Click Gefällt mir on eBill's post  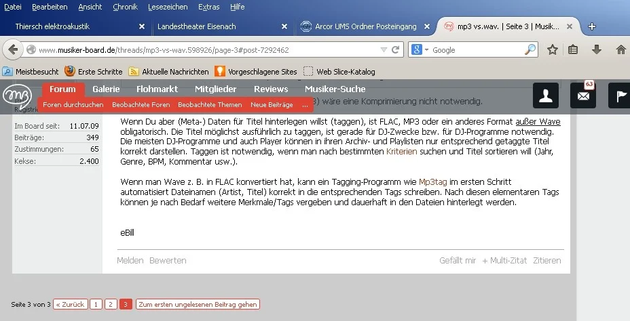point(458,261)
